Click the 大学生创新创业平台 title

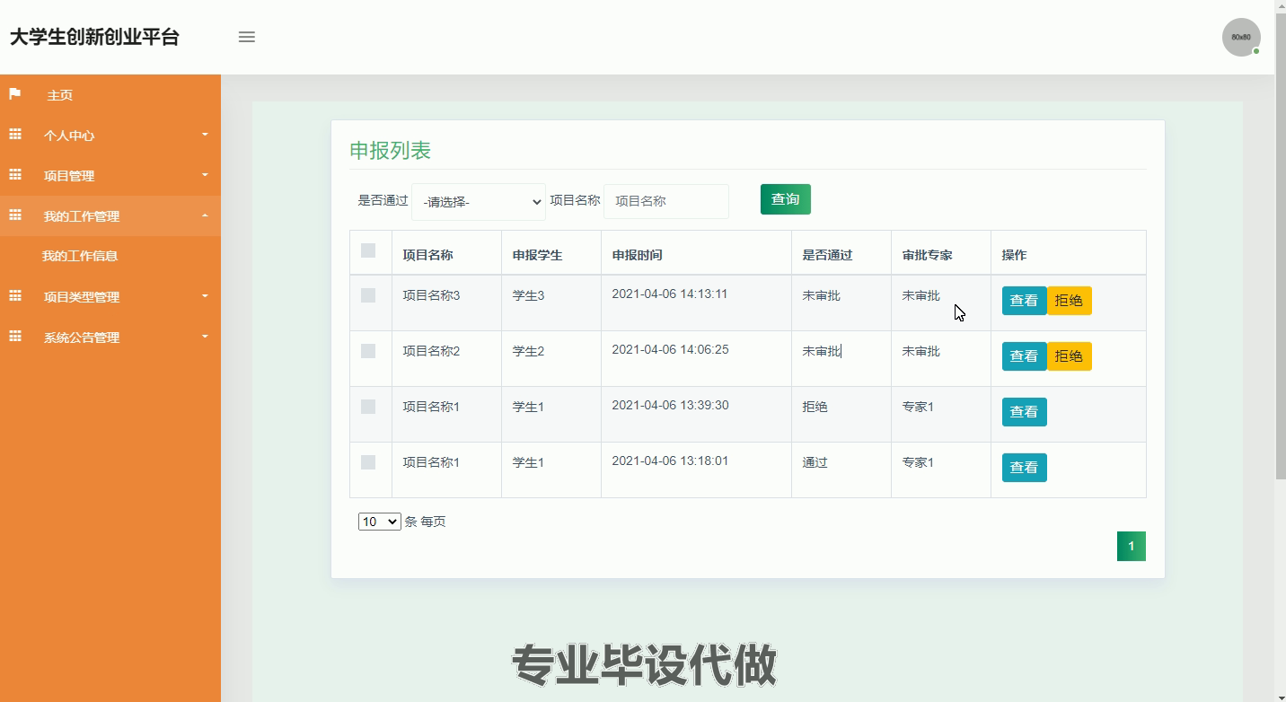(94, 37)
